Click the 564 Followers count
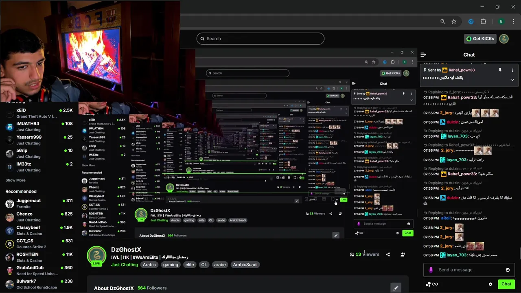This screenshot has width=521, height=293. [x=152, y=288]
